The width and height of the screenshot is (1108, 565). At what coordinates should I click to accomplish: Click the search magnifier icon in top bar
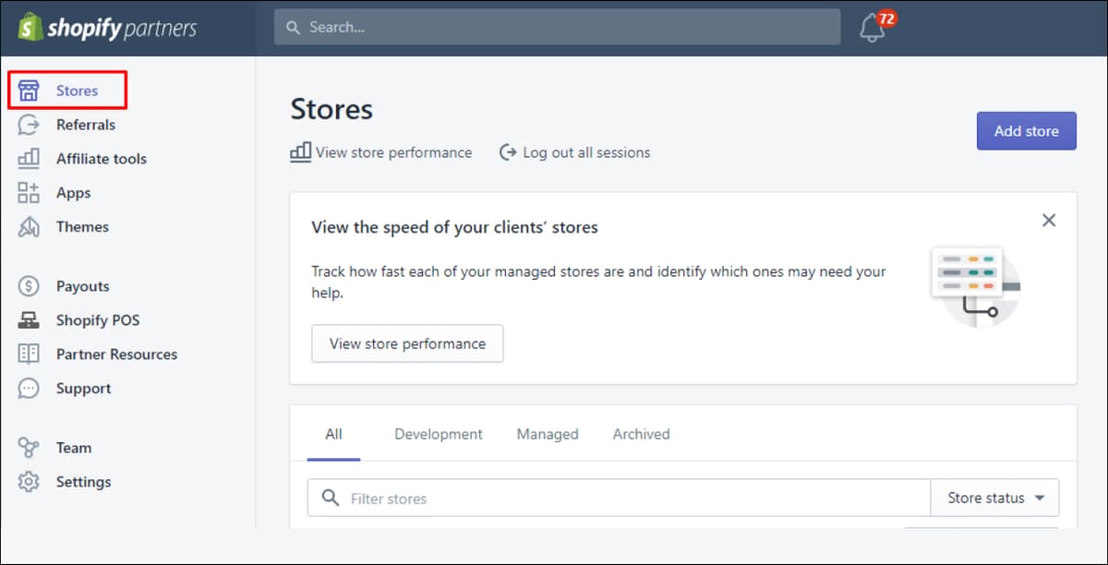pos(294,28)
